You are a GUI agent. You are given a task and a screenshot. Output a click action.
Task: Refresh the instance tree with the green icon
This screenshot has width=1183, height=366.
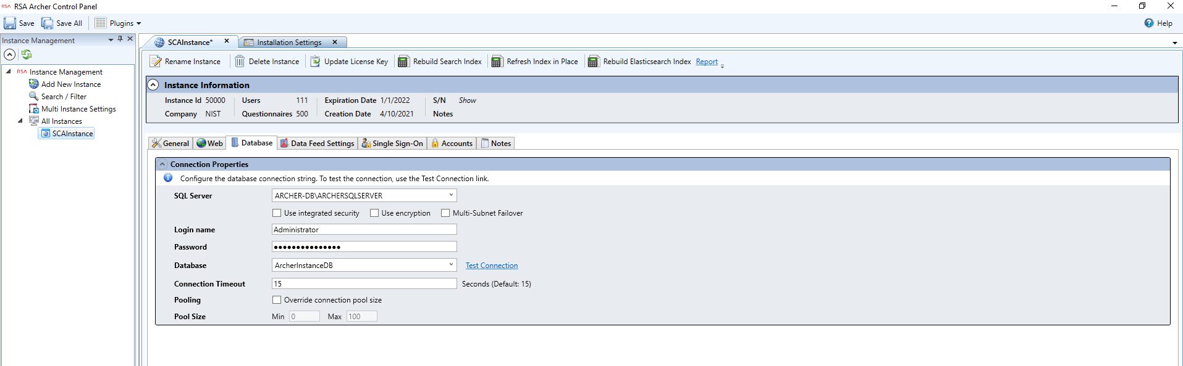(27, 55)
